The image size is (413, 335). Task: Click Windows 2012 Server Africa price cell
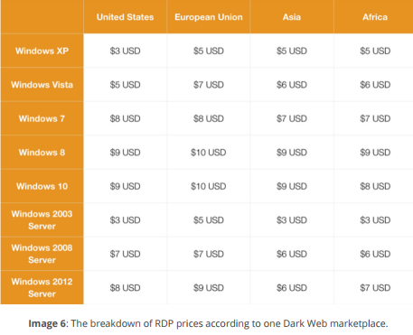[373, 288]
